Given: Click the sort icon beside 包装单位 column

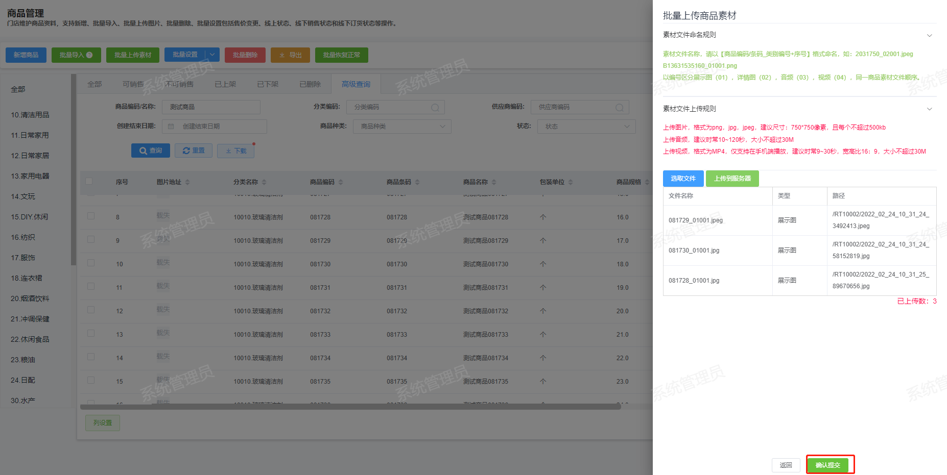Looking at the screenshot, I should click(x=571, y=182).
